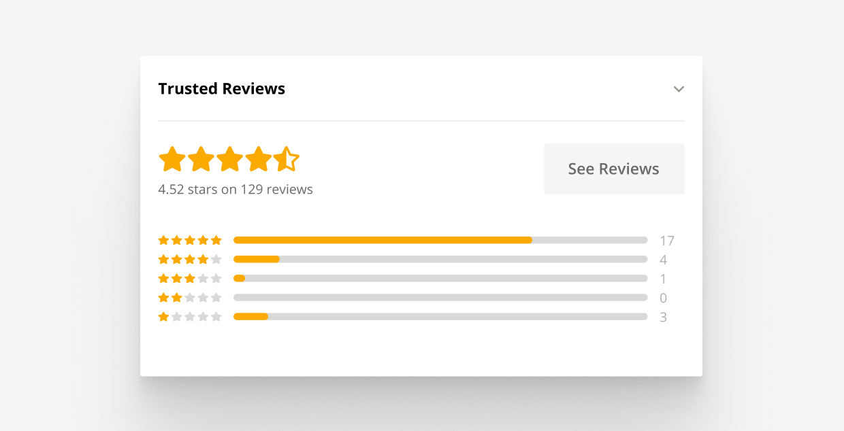The width and height of the screenshot is (844, 431).
Task: Select the 1-star rating row icons
Action: 190,316
